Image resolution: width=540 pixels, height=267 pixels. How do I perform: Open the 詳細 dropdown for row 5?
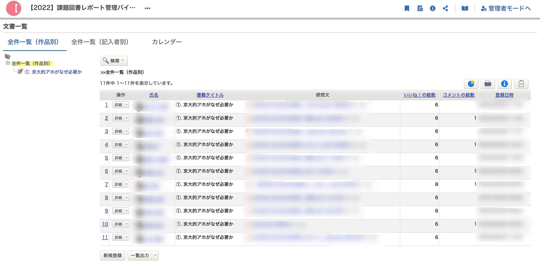click(x=126, y=158)
